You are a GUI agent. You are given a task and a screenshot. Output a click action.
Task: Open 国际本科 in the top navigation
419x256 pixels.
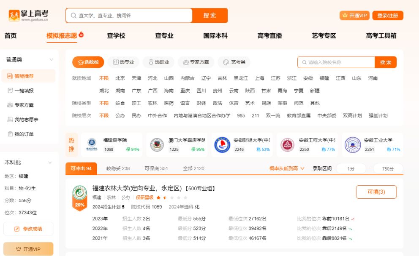215,36
